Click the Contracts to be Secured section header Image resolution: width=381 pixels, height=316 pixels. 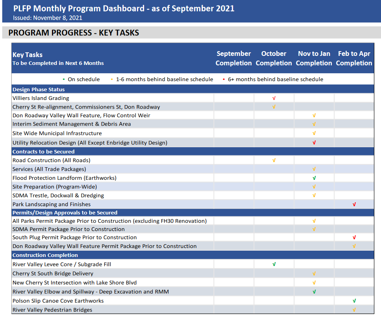click(x=43, y=152)
